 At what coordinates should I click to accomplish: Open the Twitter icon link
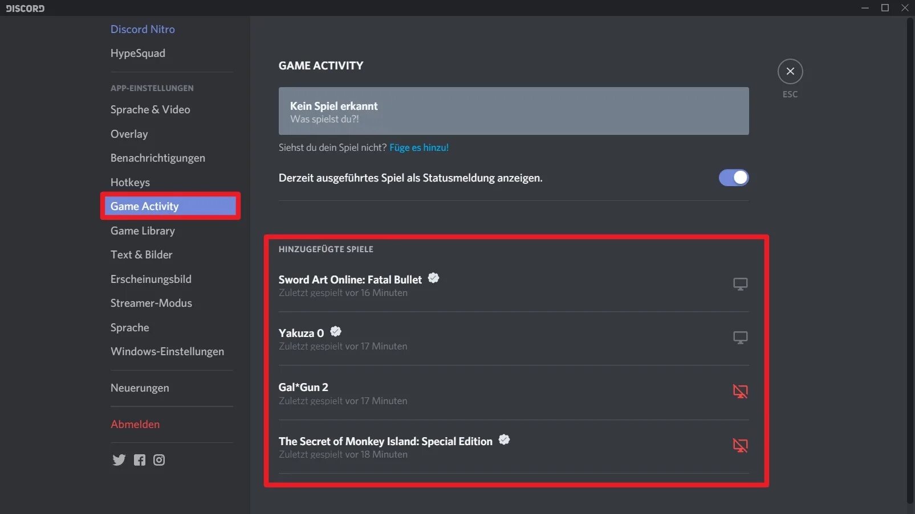[x=119, y=460]
